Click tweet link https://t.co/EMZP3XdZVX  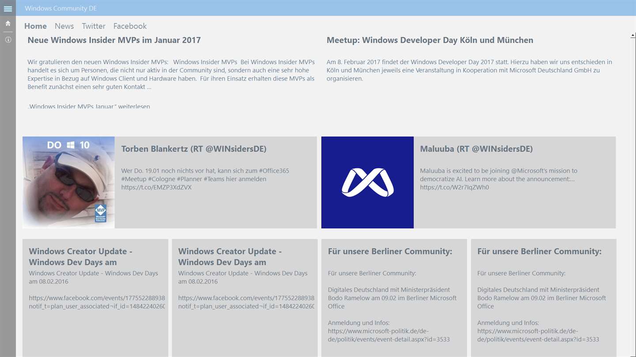156,187
